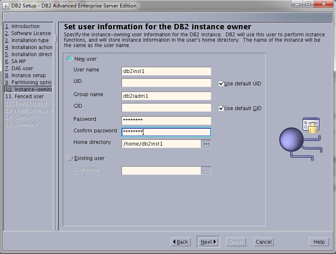The height and width of the screenshot is (254, 336).
Task: Close the DB2 Setup window
Action: point(324,4)
